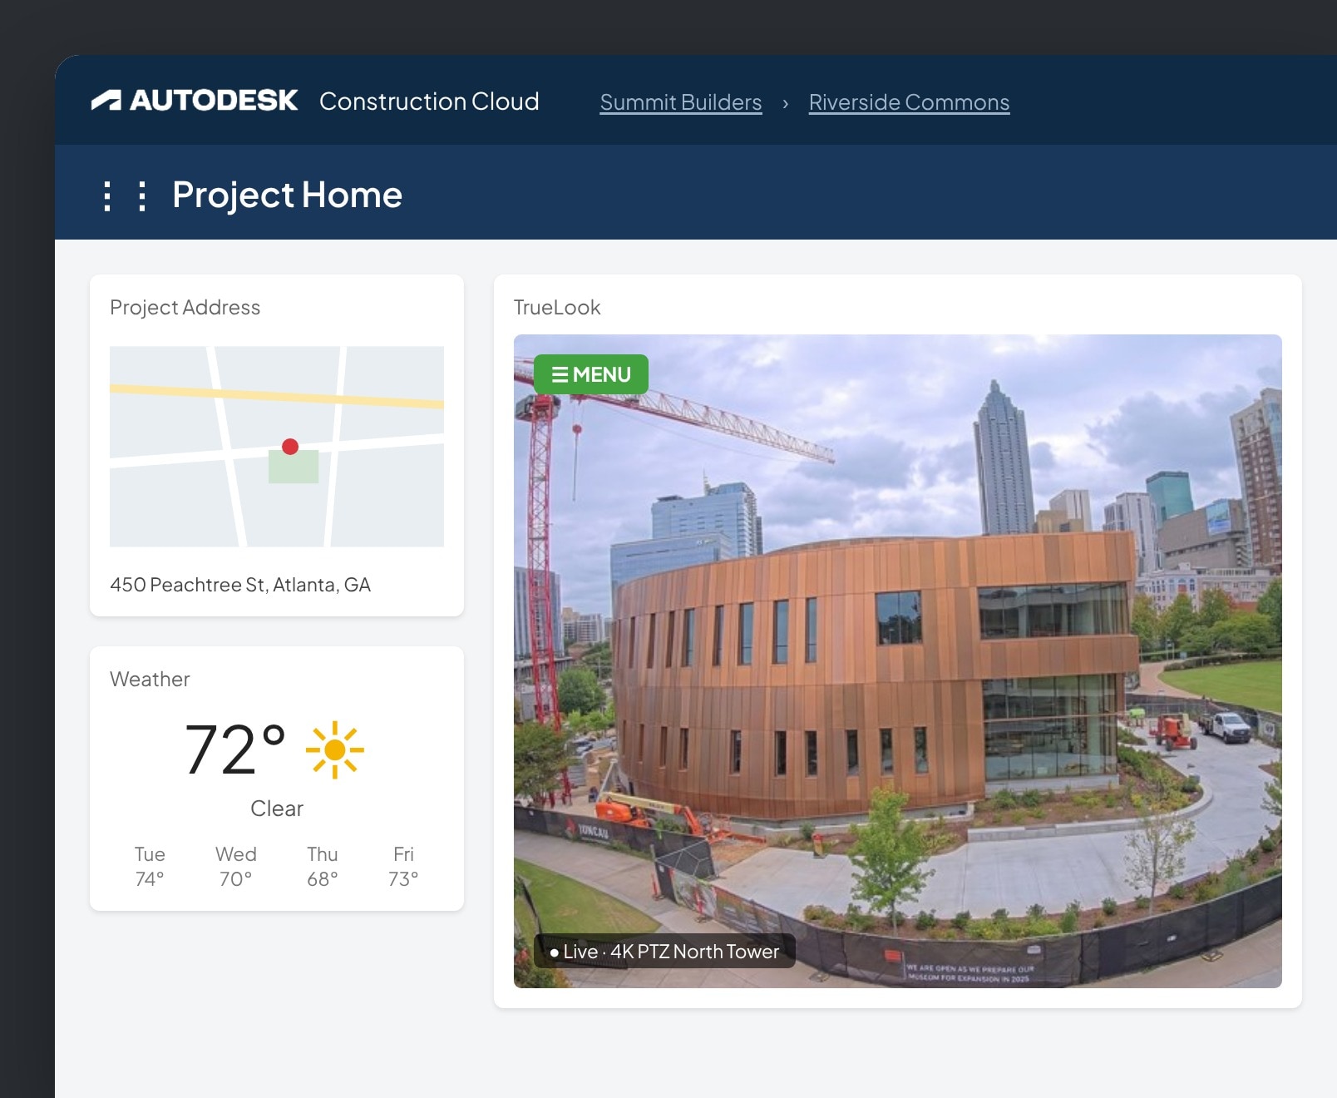This screenshot has width=1337, height=1098.
Task: Click the 'Construction Cloud' product name
Action: [x=429, y=101]
